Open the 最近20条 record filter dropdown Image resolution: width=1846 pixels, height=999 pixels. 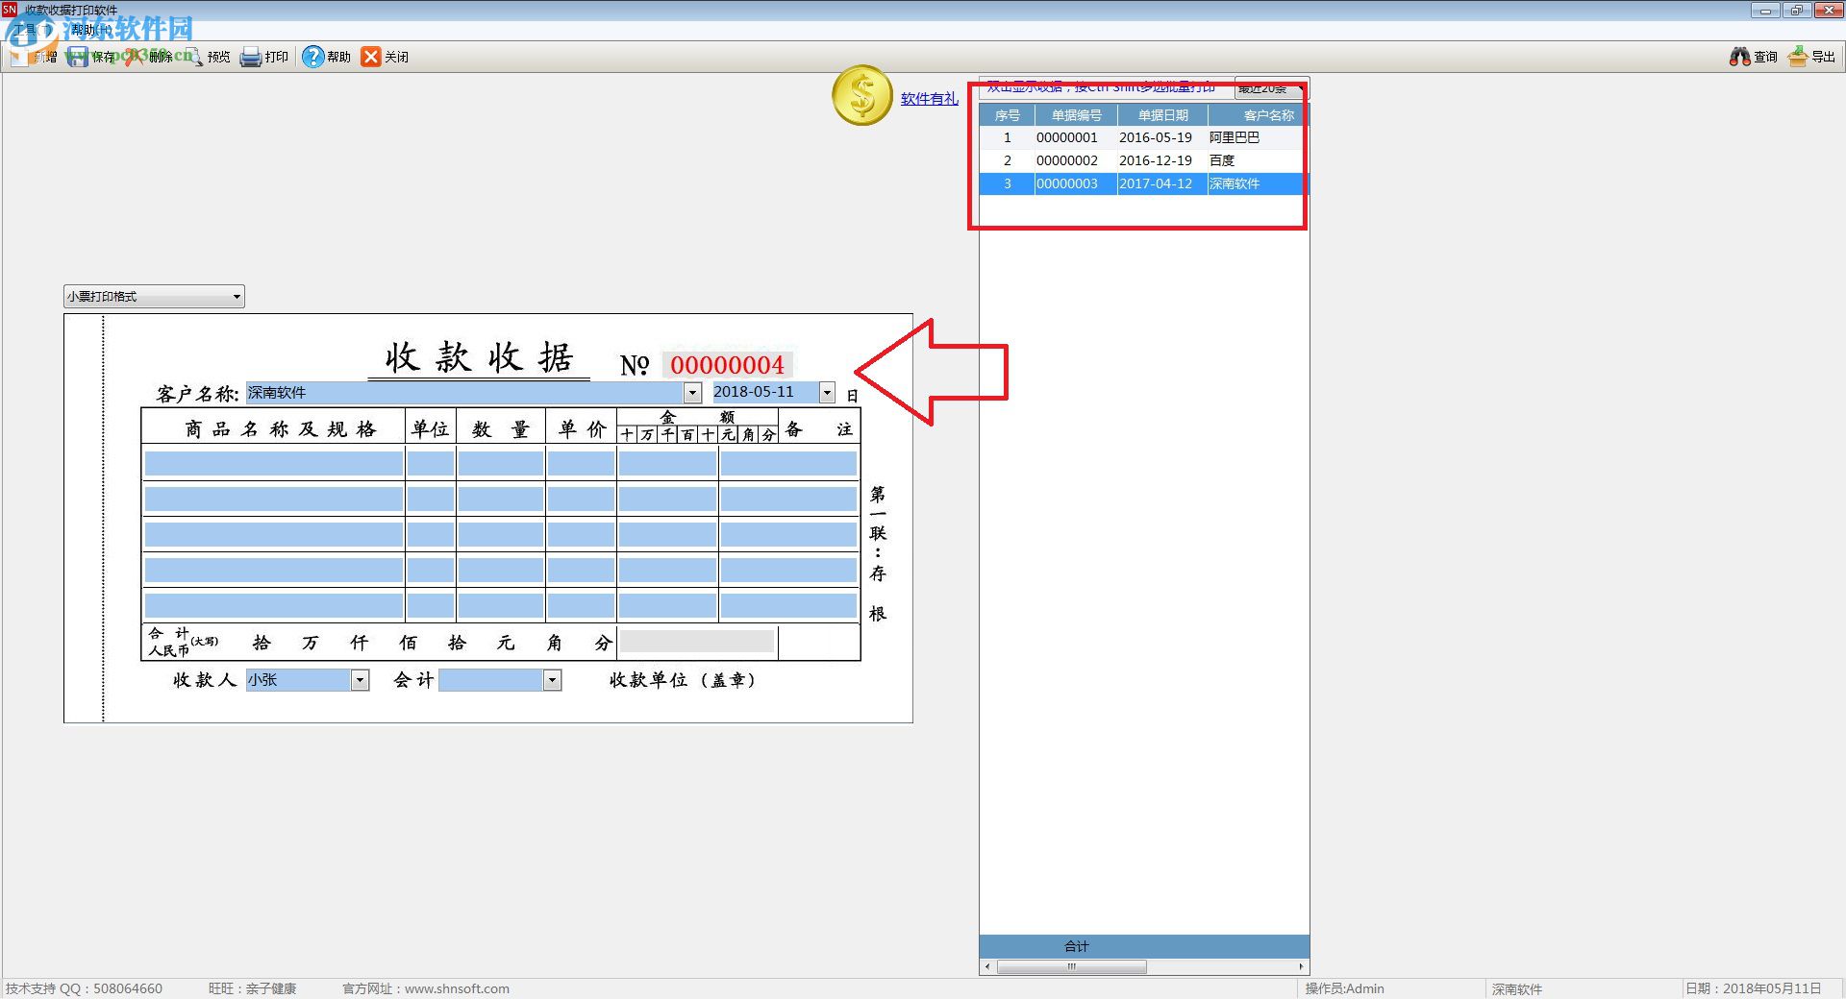[1271, 88]
